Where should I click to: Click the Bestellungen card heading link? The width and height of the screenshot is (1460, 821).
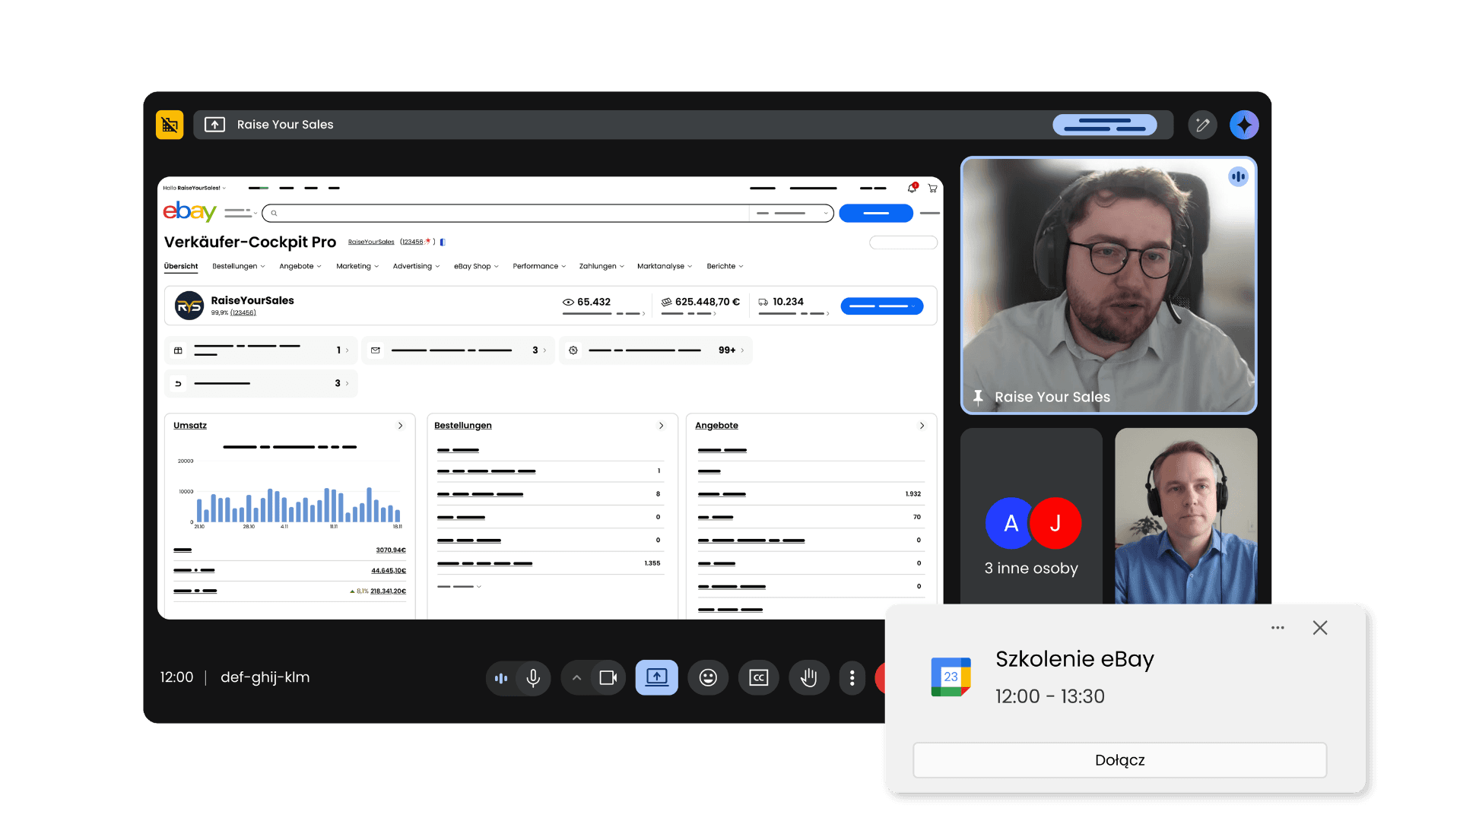click(x=463, y=426)
